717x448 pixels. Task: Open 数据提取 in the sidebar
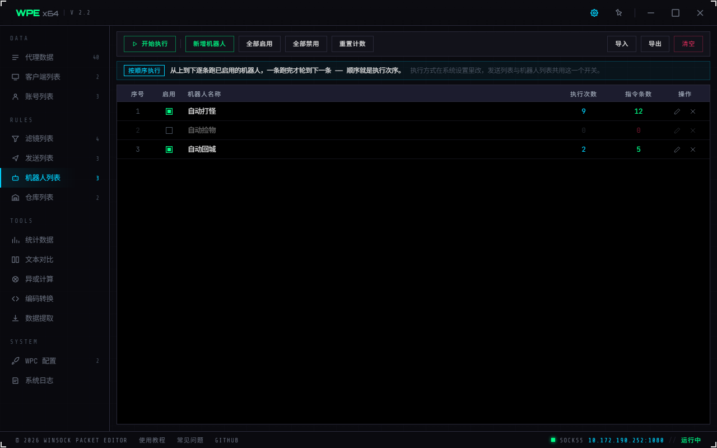coord(55,318)
